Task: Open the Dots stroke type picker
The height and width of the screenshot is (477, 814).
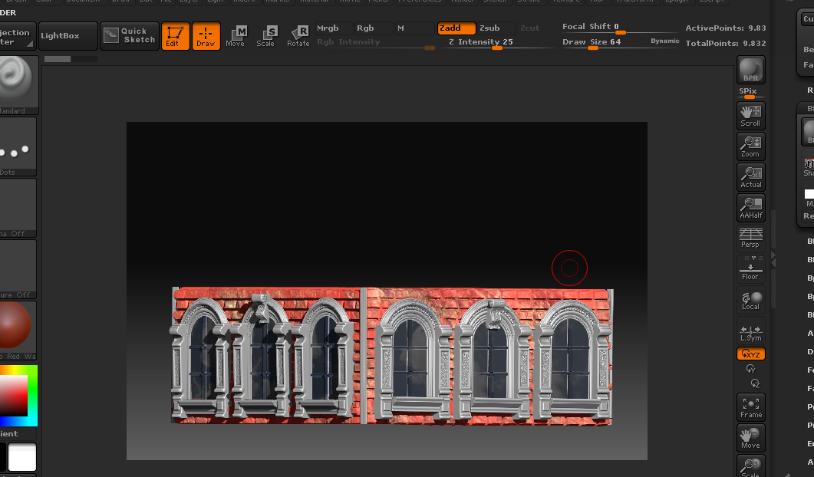Action: tap(18, 146)
